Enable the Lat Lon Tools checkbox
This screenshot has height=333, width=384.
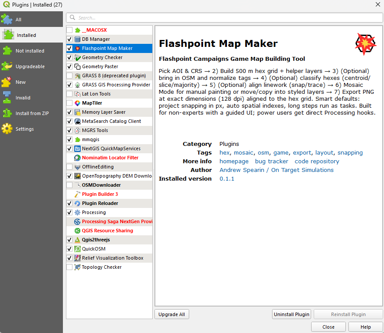[x=69, y=94]
